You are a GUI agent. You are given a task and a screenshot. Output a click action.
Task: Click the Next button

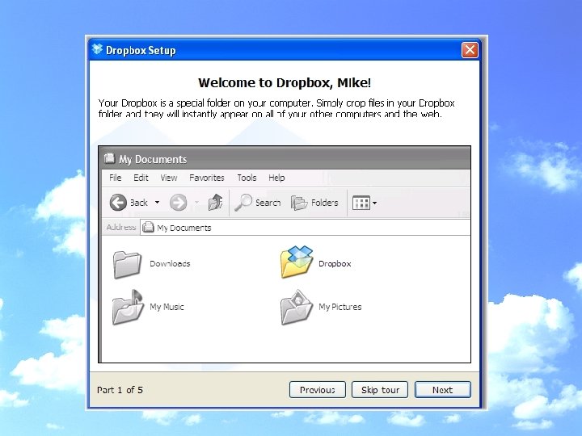pyautogui.click(x=442, y=390)
